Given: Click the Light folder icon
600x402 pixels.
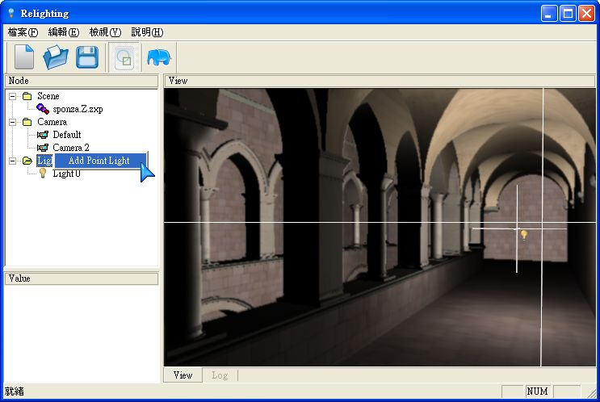Looking at the screenshot, I should click(27, 161).
